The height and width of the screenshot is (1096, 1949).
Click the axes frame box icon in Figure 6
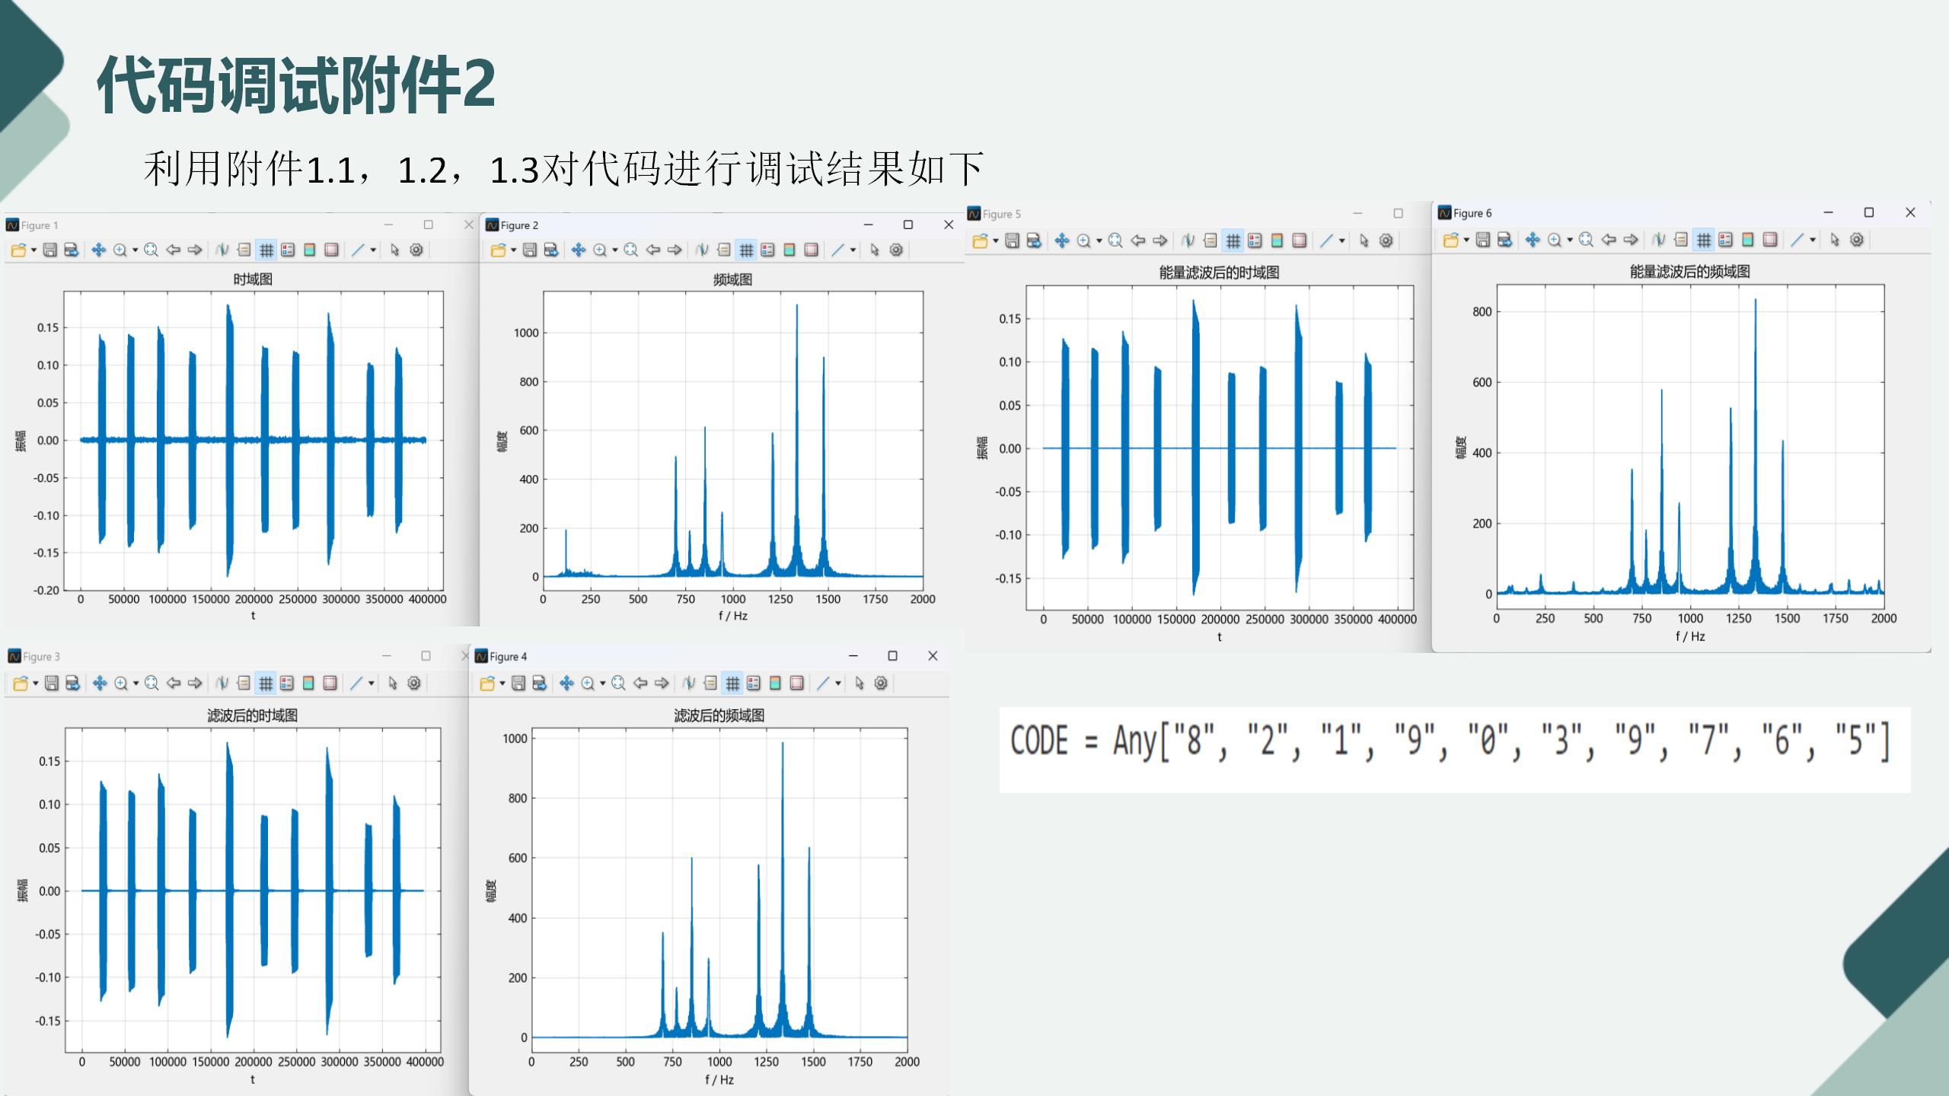[x=1770, y=240]
